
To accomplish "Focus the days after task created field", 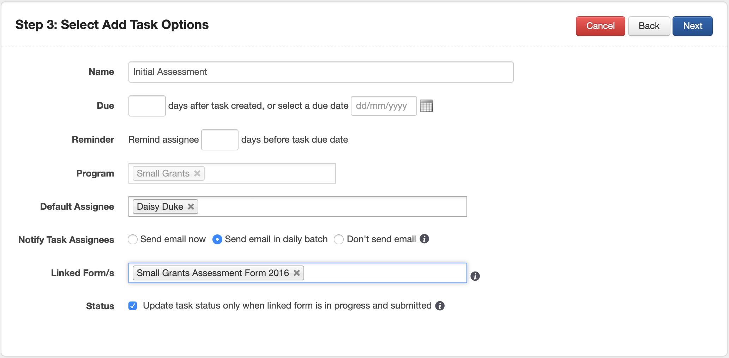I will pyautogui.click(x=147, y=106).
